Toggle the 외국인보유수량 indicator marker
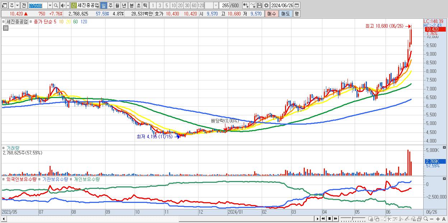 tap(4, 179)
